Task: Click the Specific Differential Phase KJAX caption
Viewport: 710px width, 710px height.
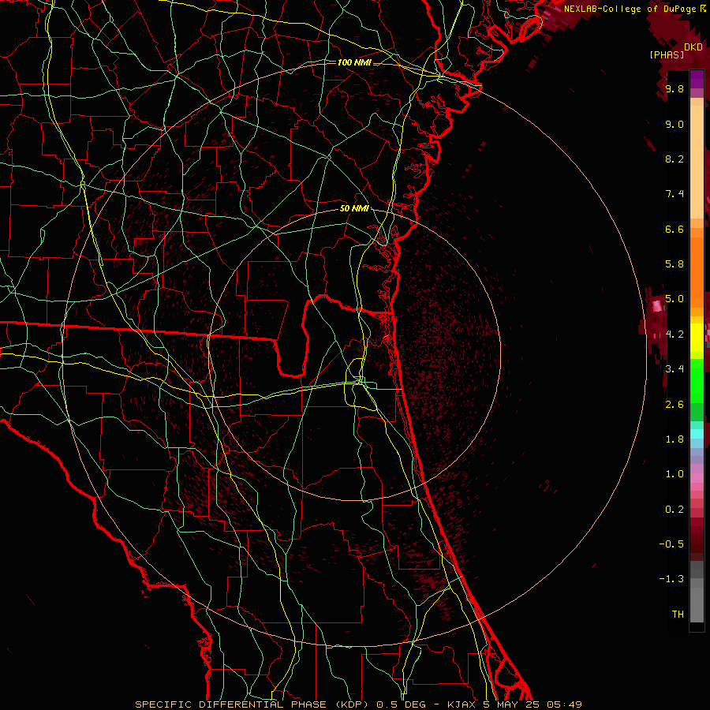Action: 359,704
